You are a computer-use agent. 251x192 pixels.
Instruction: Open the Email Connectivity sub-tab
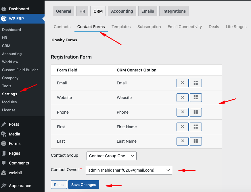(x=185, y=27)
